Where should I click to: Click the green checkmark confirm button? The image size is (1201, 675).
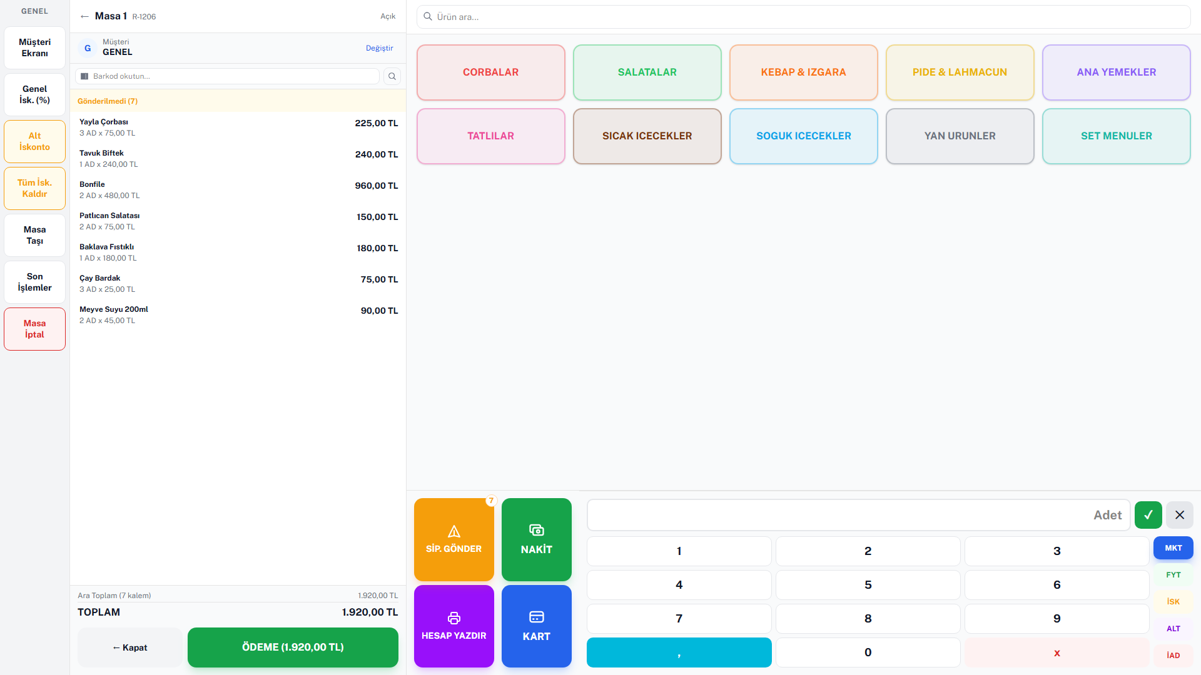1148,515
